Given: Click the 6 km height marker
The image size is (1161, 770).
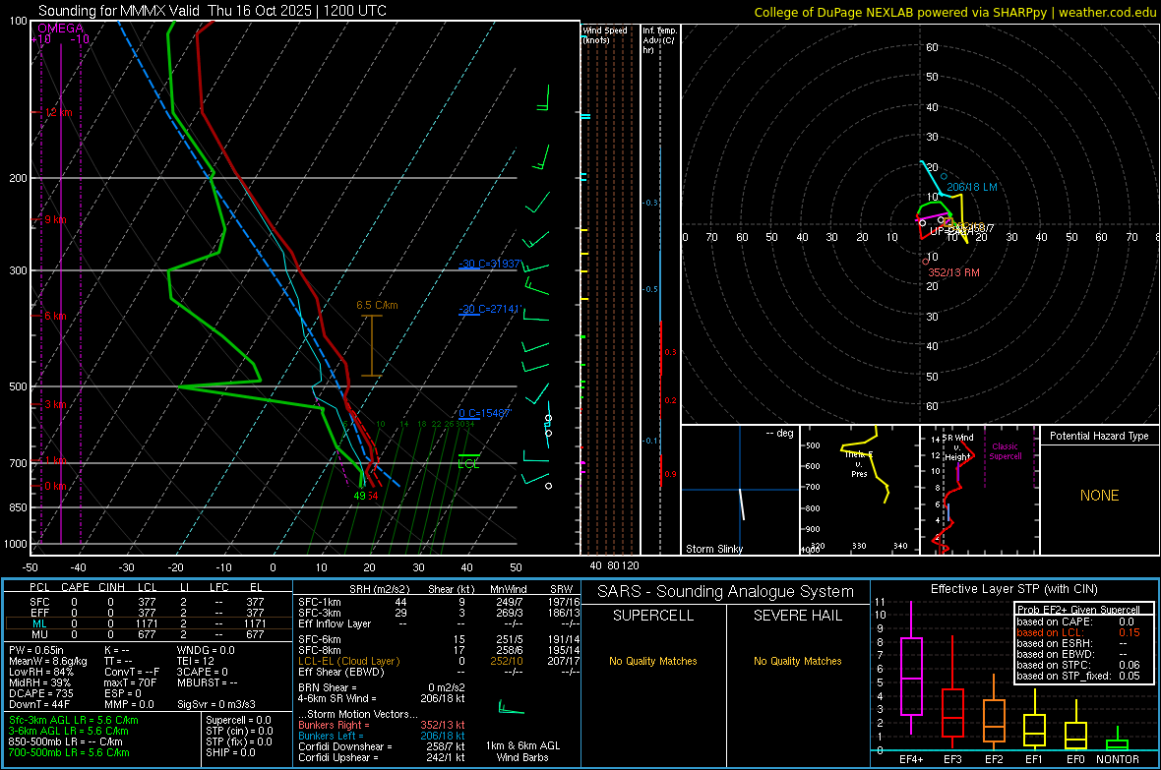Looking at the screenshot, I should click(x=54, y=316).
